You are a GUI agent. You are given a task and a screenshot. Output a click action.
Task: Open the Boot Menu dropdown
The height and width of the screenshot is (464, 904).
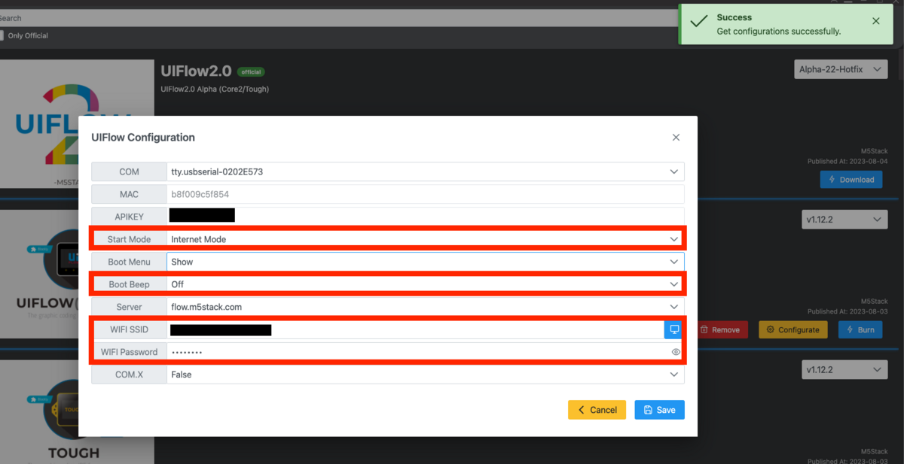426,262
